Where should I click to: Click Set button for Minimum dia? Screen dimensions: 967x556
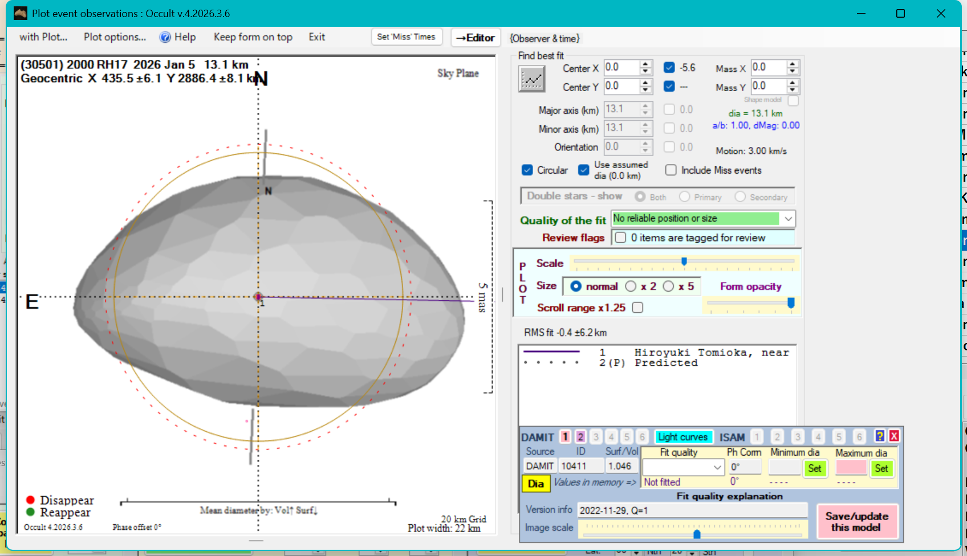[x=815, y=468]
